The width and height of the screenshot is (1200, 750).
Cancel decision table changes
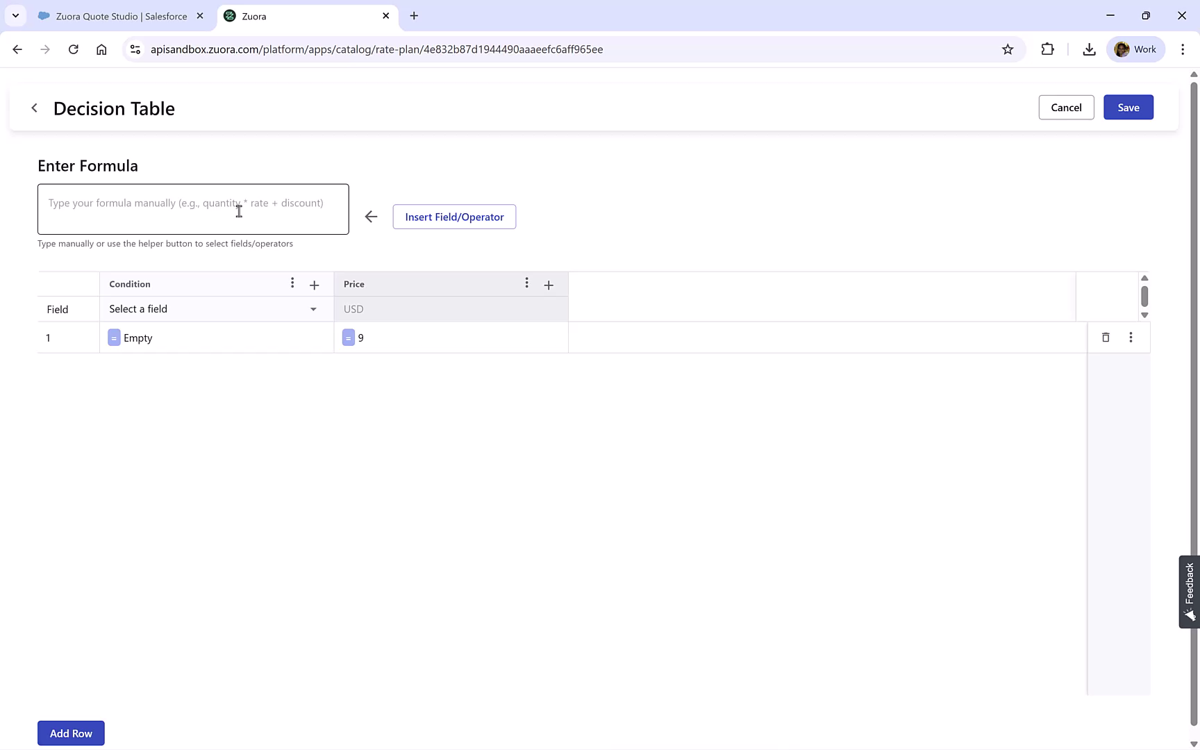tap(1066, 107)
